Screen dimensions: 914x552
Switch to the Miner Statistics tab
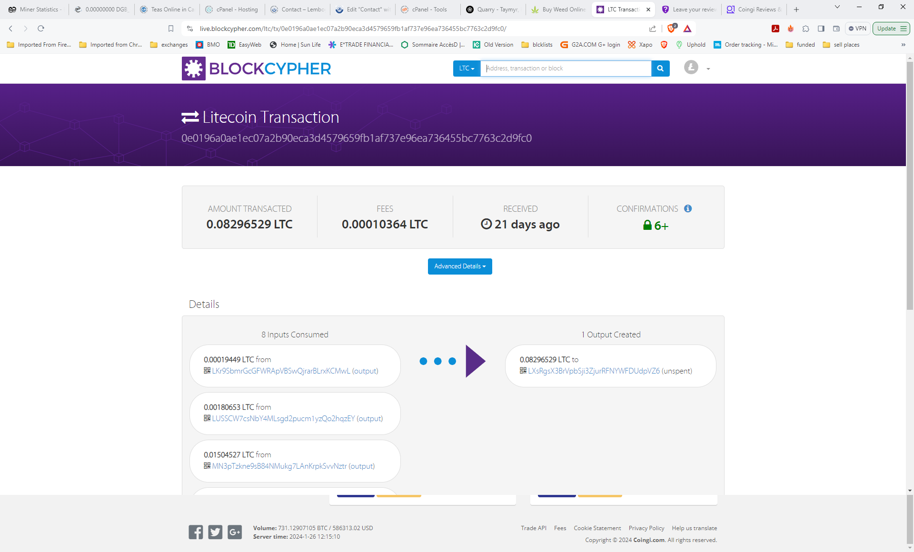[x=36, y=10]
